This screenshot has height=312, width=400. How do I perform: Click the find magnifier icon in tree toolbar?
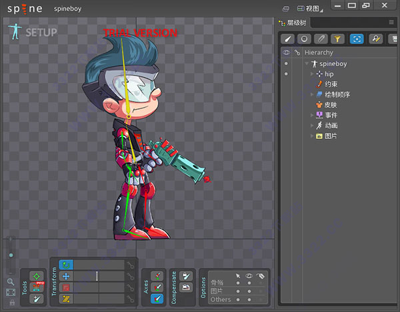coord(375,39)
